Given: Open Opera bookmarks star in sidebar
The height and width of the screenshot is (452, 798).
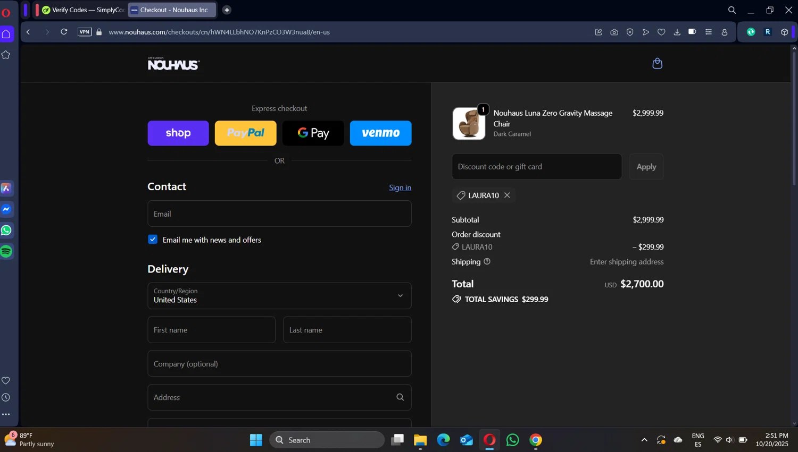Looking at the screenshot, I should 6,55.
